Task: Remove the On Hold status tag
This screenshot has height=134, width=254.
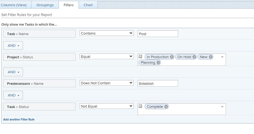Action: coord(194,57)
